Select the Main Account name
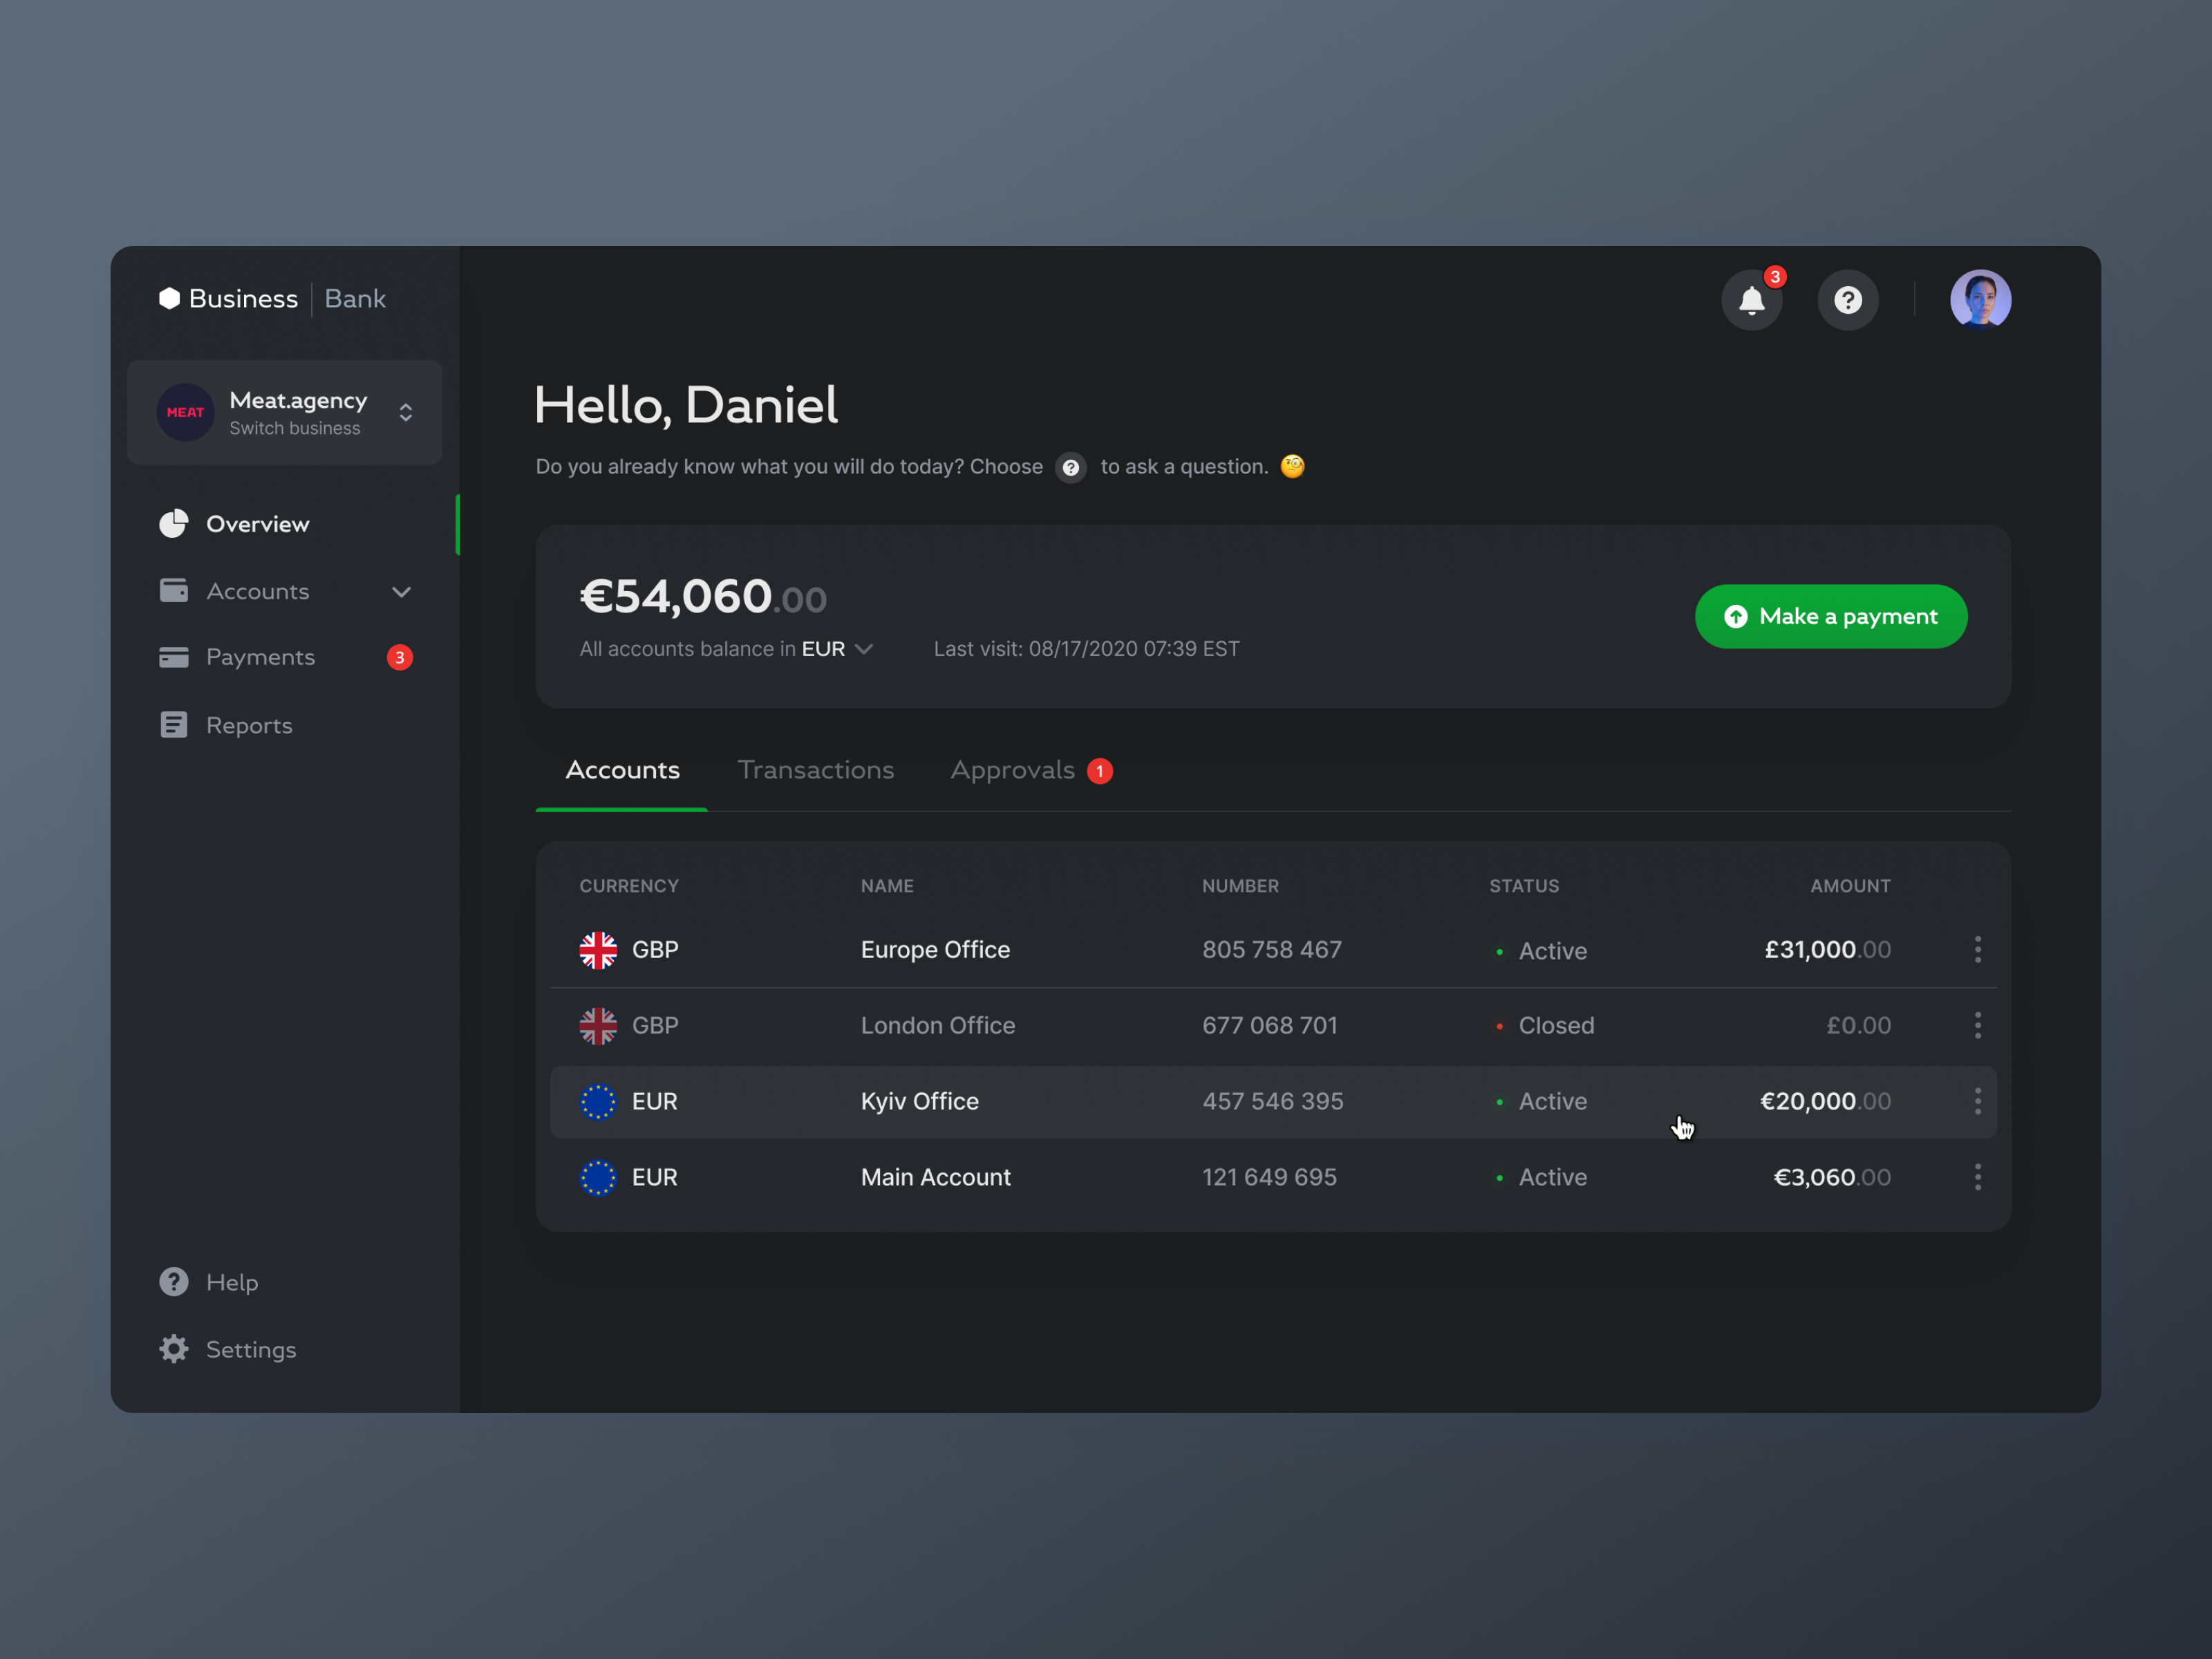The image size is (2212, 1659). tap(936, 1178)
